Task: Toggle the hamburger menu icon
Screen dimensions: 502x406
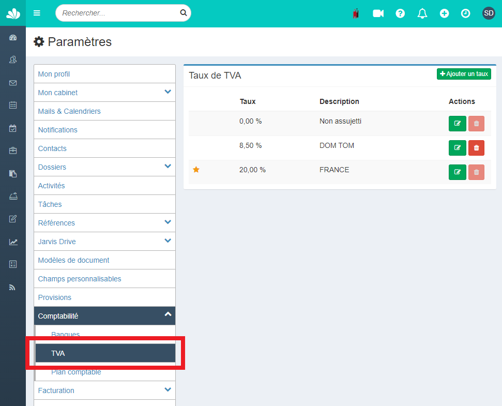Action: pos(37,13)
